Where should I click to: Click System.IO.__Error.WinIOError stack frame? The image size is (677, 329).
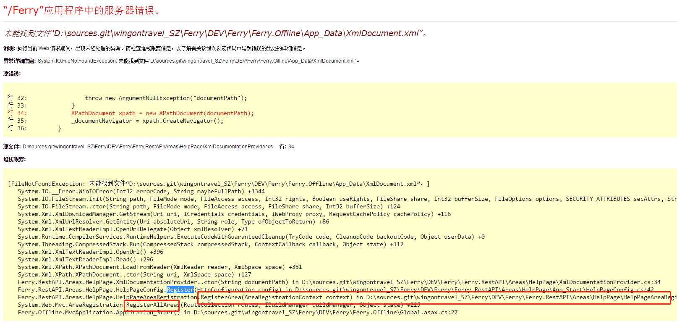coord(141,191)
